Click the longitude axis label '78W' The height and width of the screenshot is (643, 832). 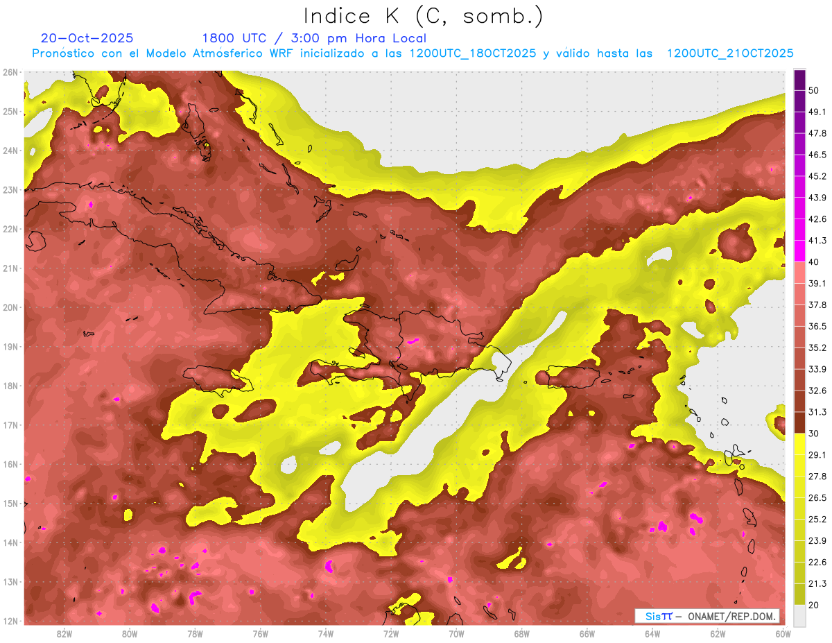click(x=195, y=634)
